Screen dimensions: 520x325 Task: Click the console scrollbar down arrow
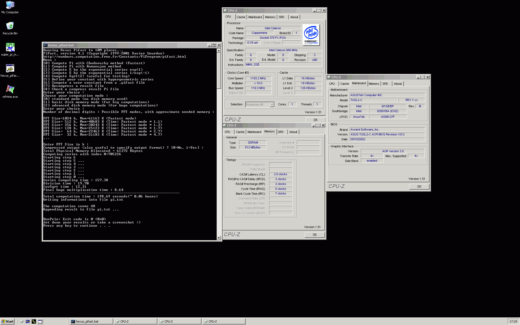[219, 238]
